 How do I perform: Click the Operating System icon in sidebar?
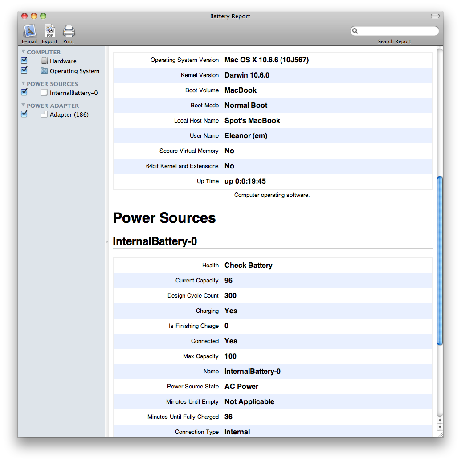pos(44,71)
